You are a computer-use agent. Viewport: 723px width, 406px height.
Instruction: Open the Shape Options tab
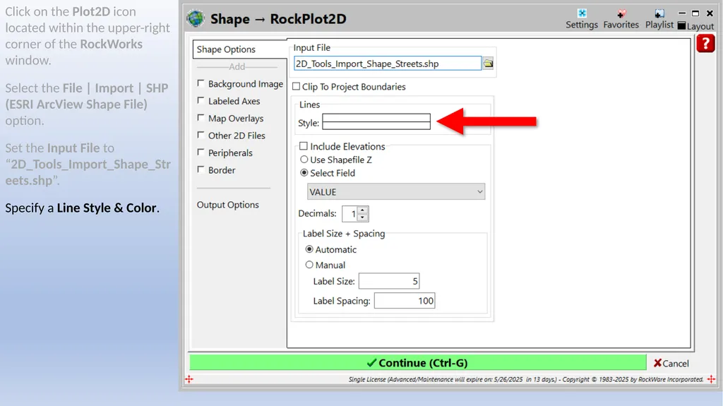(x=240, y=49)
